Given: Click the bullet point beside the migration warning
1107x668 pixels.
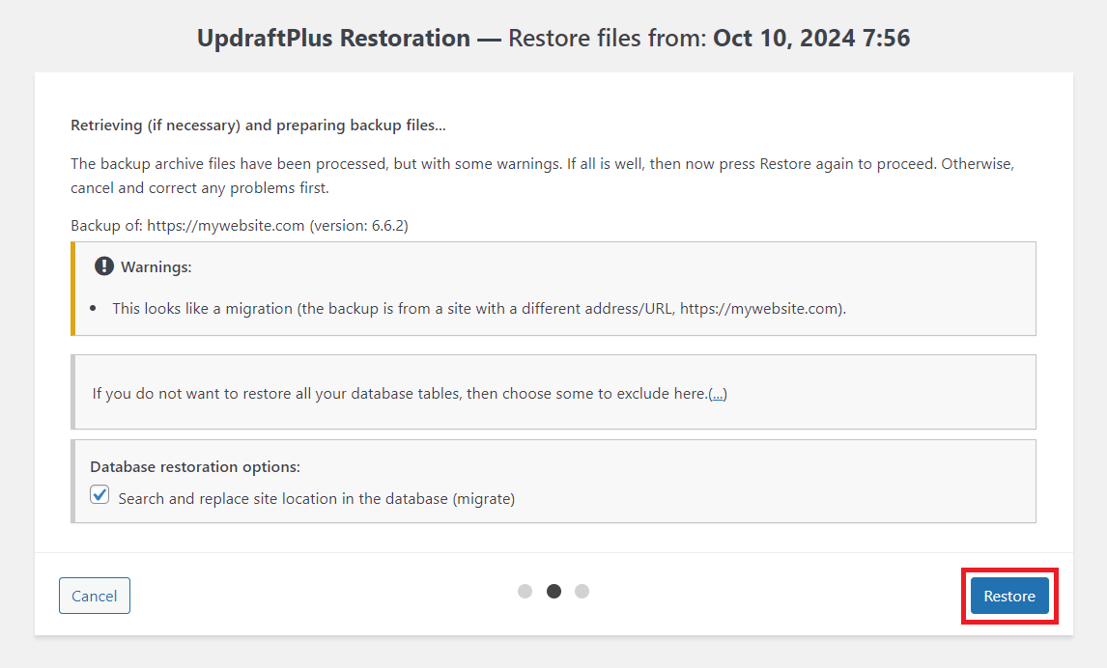Looking at the screenshot, I should [93, 309].
